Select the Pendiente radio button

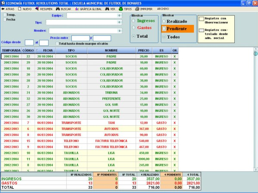click(x=164, y=29)
